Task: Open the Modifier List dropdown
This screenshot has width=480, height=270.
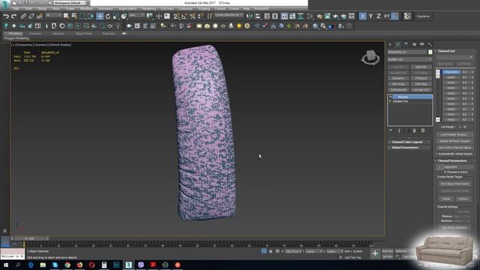Action: (409, 59)
